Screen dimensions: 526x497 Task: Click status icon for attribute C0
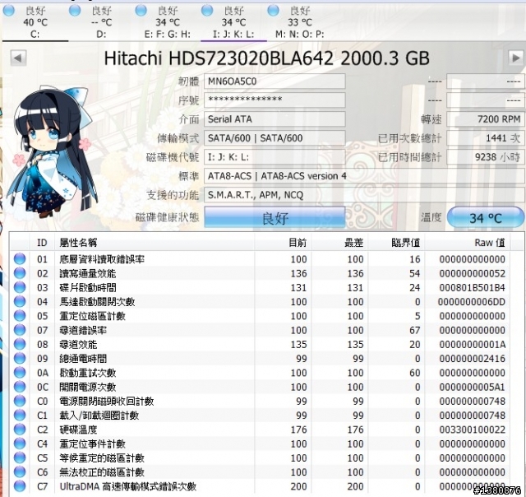click(20, 401)
